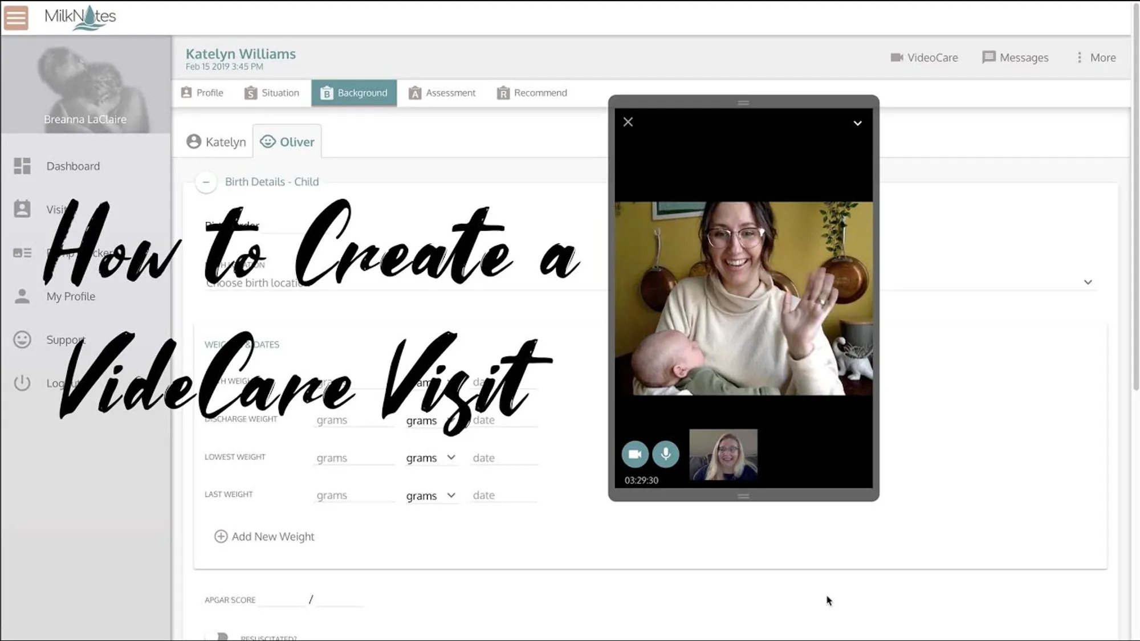Mute the microphone in the video call

pyautogui.click(x=666, y=454)
